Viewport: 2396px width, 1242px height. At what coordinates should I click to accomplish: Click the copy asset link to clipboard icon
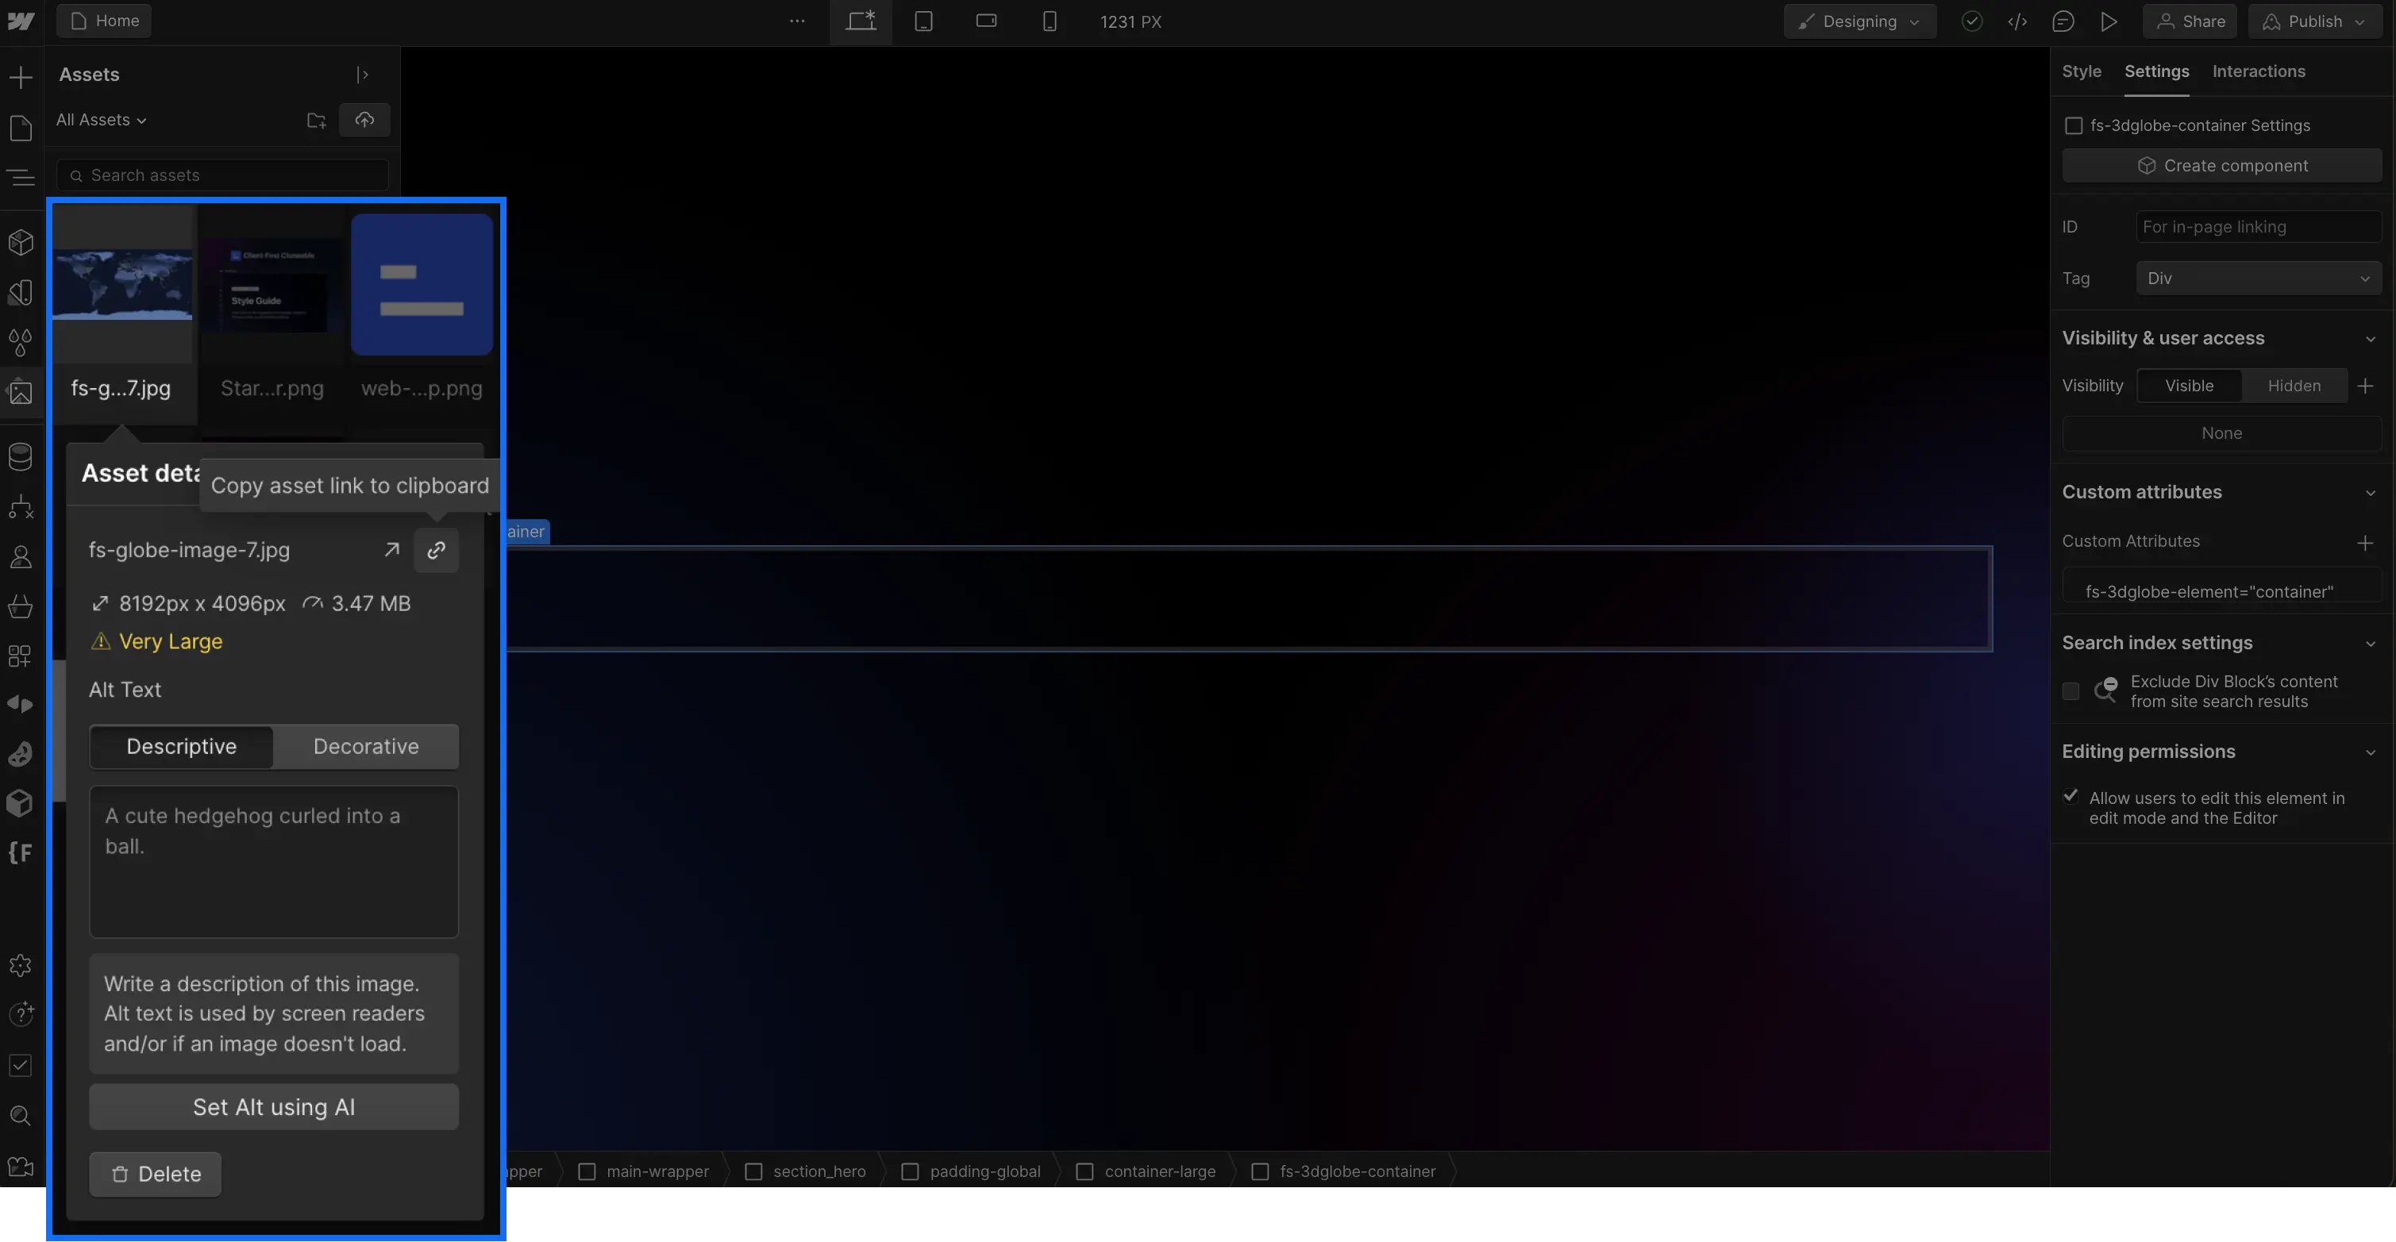[437, 550]
